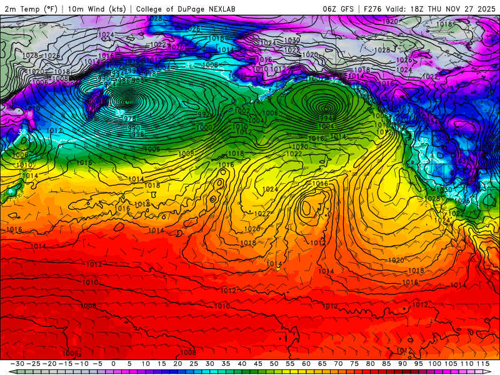Image resolution: width=500 pixels, height=375 pixels.
Task: Click the -20 value on the temperature scale
Action: [49, 364]
